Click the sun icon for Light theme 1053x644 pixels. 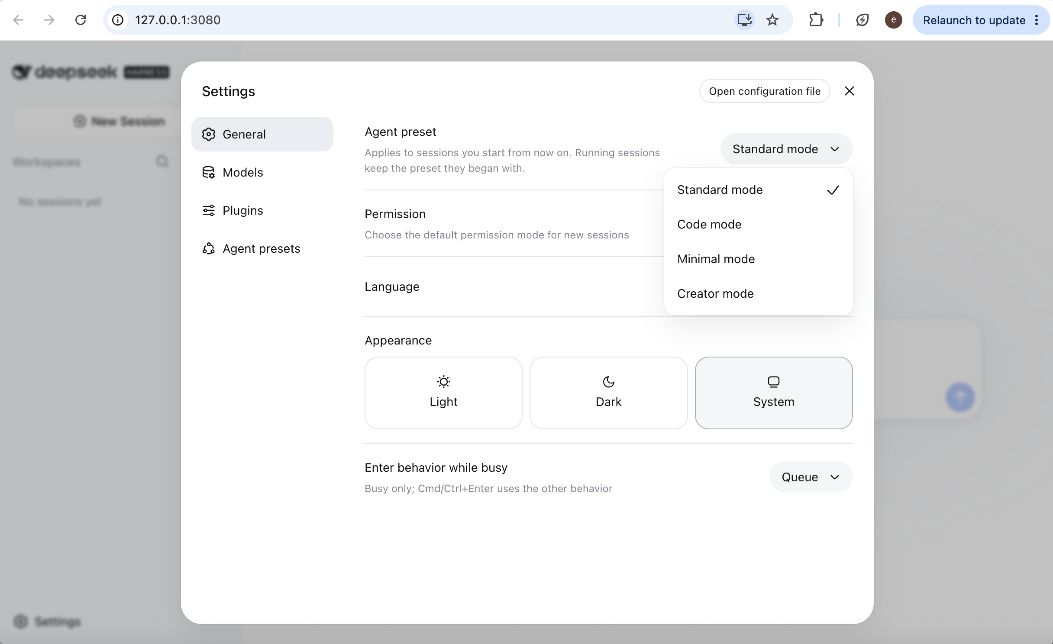click(x=443, y=382)
